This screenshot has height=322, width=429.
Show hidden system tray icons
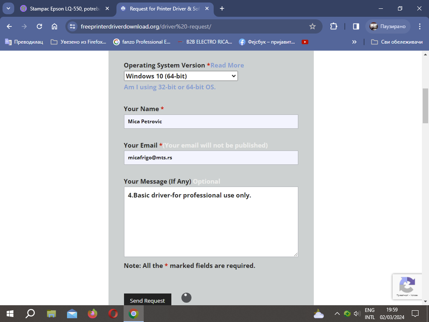click(337, 313)
